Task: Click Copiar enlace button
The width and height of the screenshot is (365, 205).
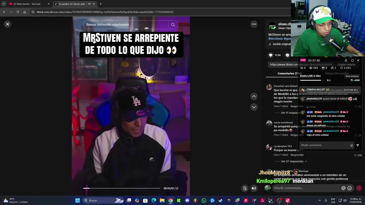Action: coord(346,65)
